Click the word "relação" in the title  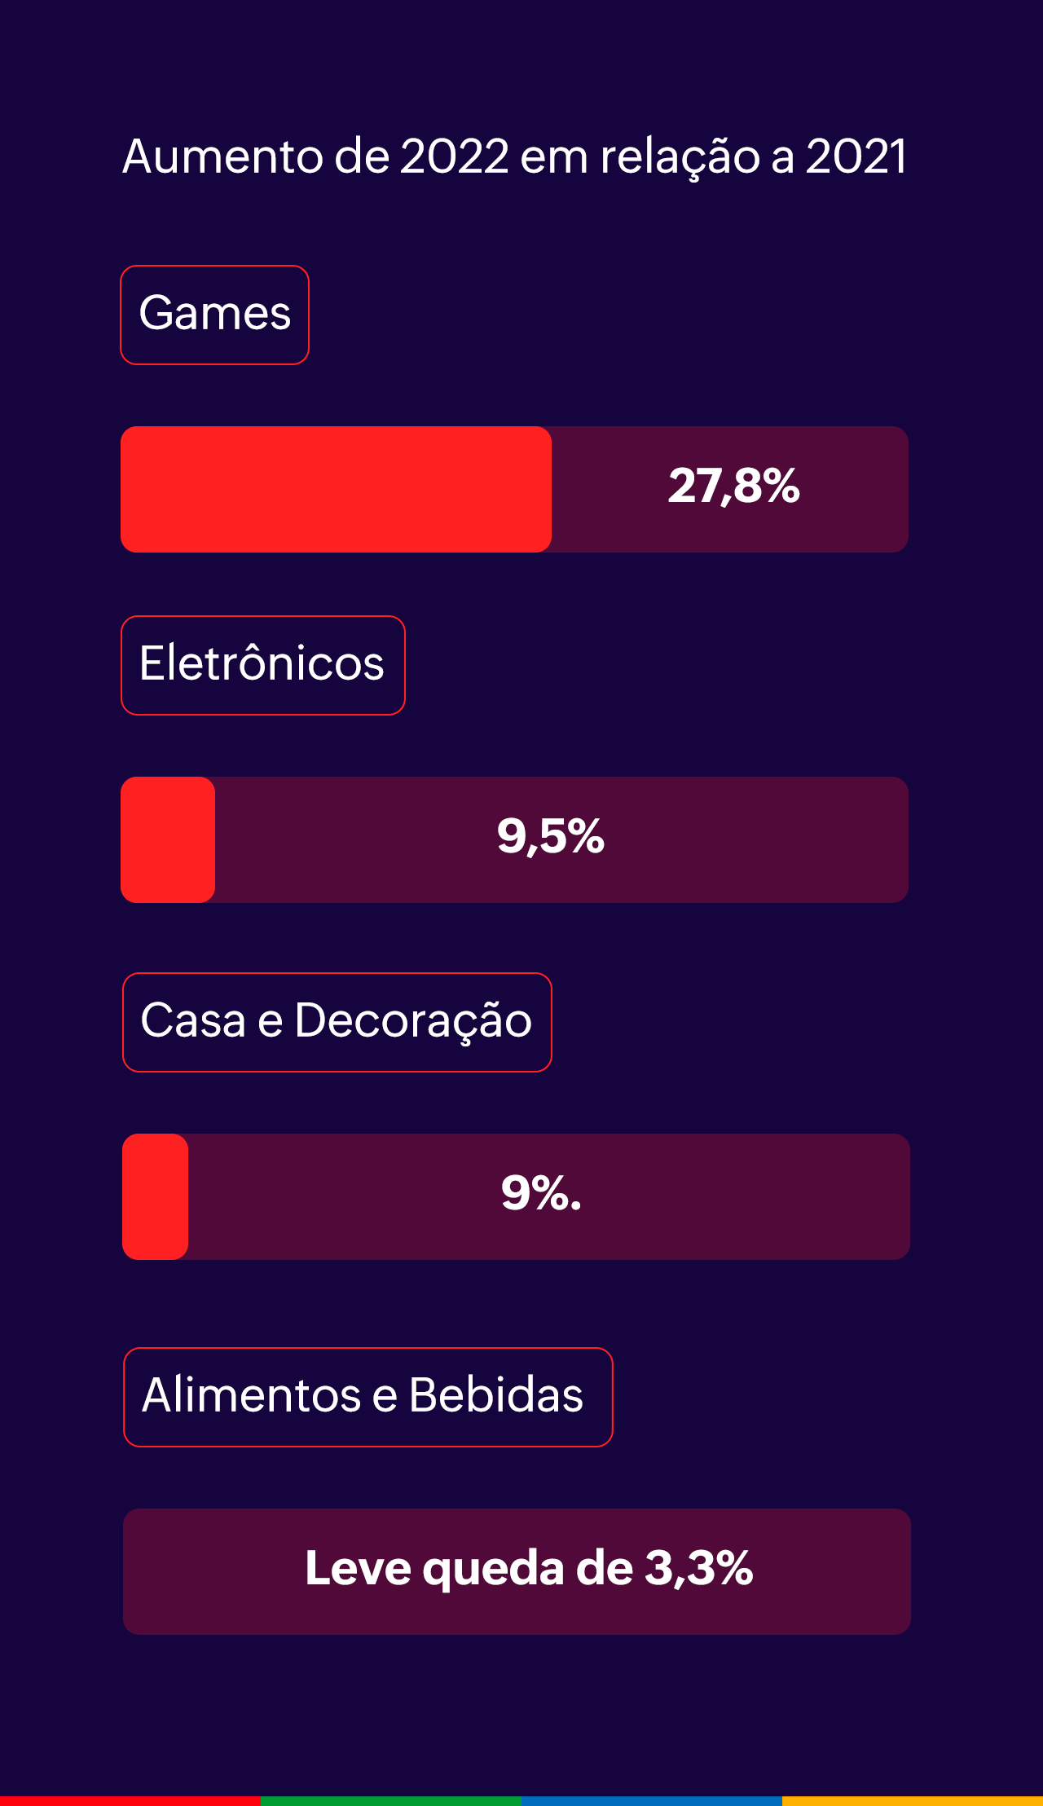point(680,158)
